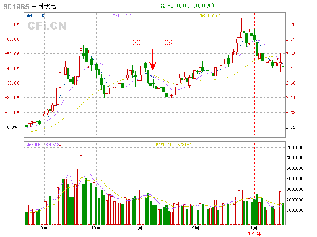
Task: Select the 12月 marker on time axis
Action: point(194,228)
